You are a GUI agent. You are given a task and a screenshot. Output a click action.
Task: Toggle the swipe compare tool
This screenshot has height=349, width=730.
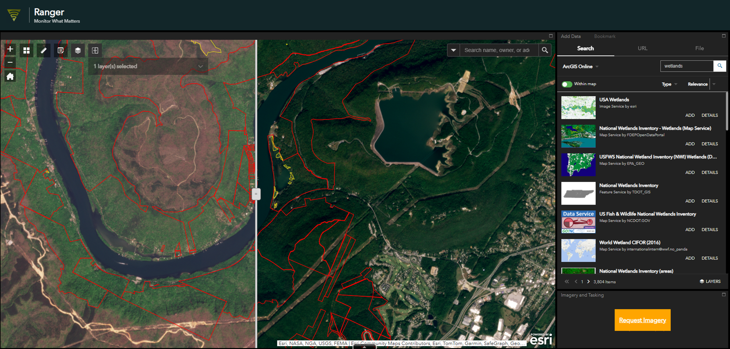click(x=95, y=51)
